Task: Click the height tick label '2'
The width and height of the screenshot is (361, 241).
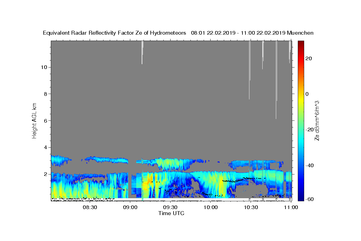Action: pos(45,174)
